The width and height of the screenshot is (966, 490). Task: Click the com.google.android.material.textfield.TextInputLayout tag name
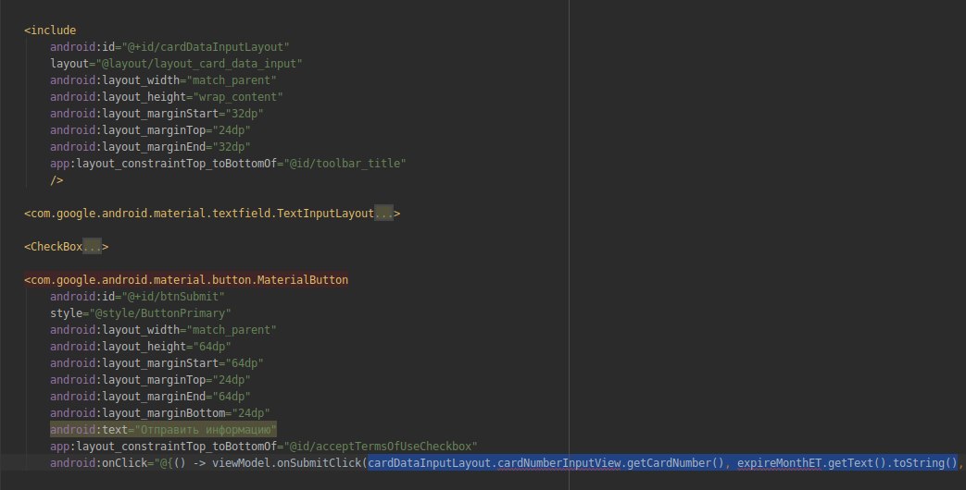coord(202,214)
